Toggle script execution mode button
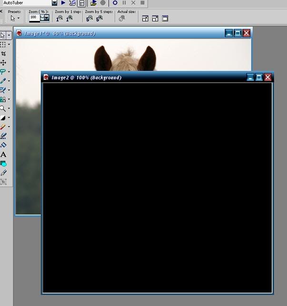The image size is (287, 306). pos(82,3)
